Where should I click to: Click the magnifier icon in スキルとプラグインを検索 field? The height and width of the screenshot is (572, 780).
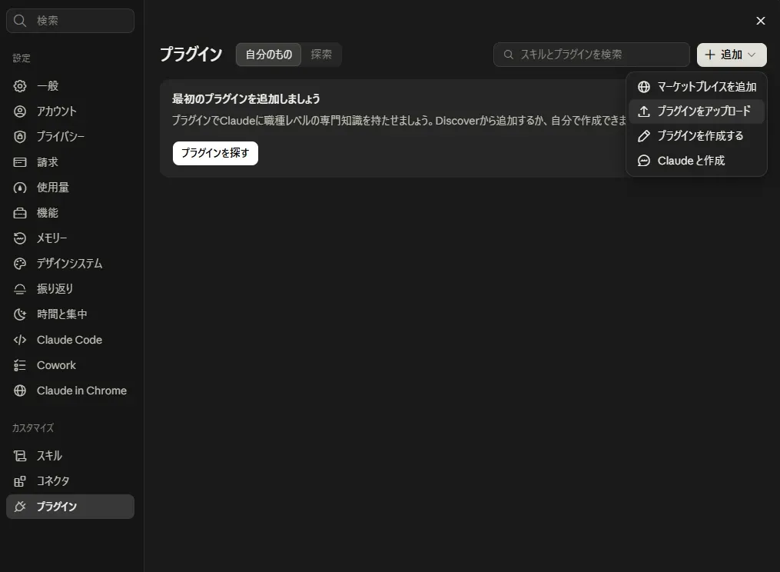[509, 55]
